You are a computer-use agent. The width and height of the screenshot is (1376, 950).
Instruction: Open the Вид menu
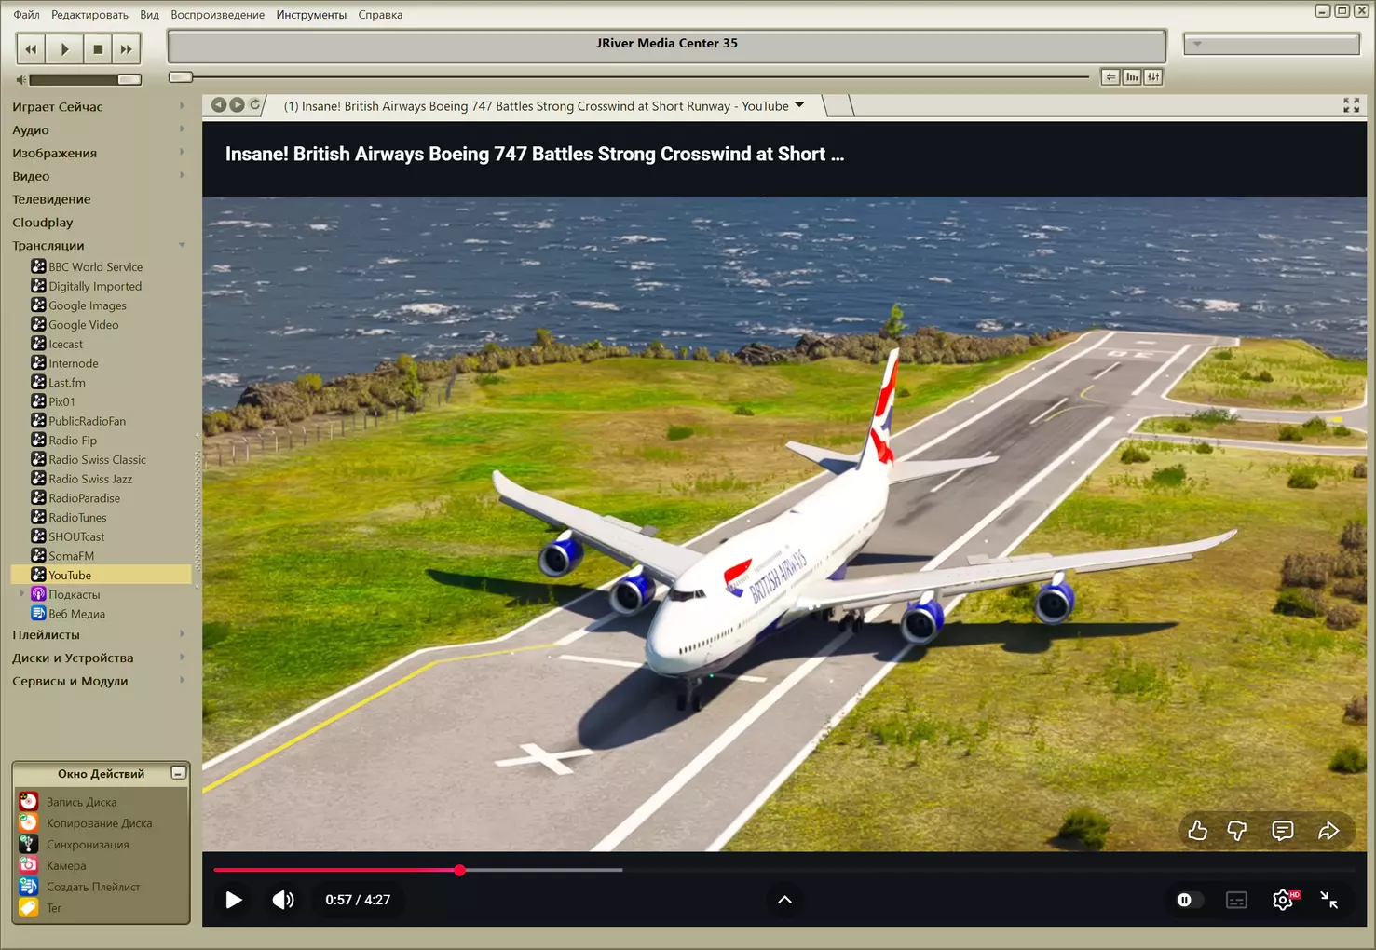149,15
